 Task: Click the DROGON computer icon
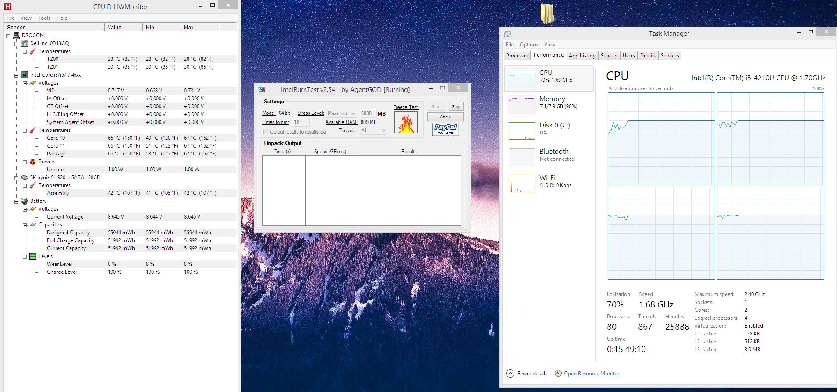tap(17, 35)
